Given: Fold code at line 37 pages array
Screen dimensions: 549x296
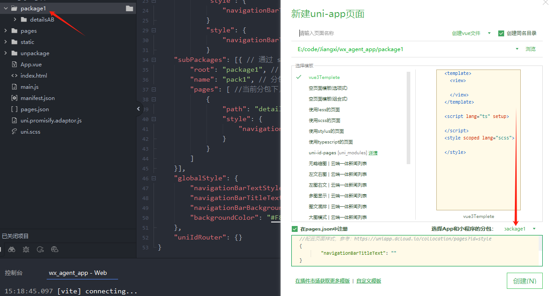Looking at the screenshot, I should click(x=154, y=90).
